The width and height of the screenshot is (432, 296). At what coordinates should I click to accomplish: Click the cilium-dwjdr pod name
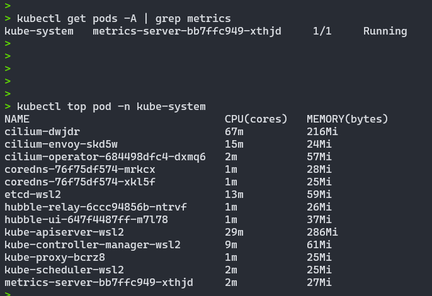coord(42,131)
